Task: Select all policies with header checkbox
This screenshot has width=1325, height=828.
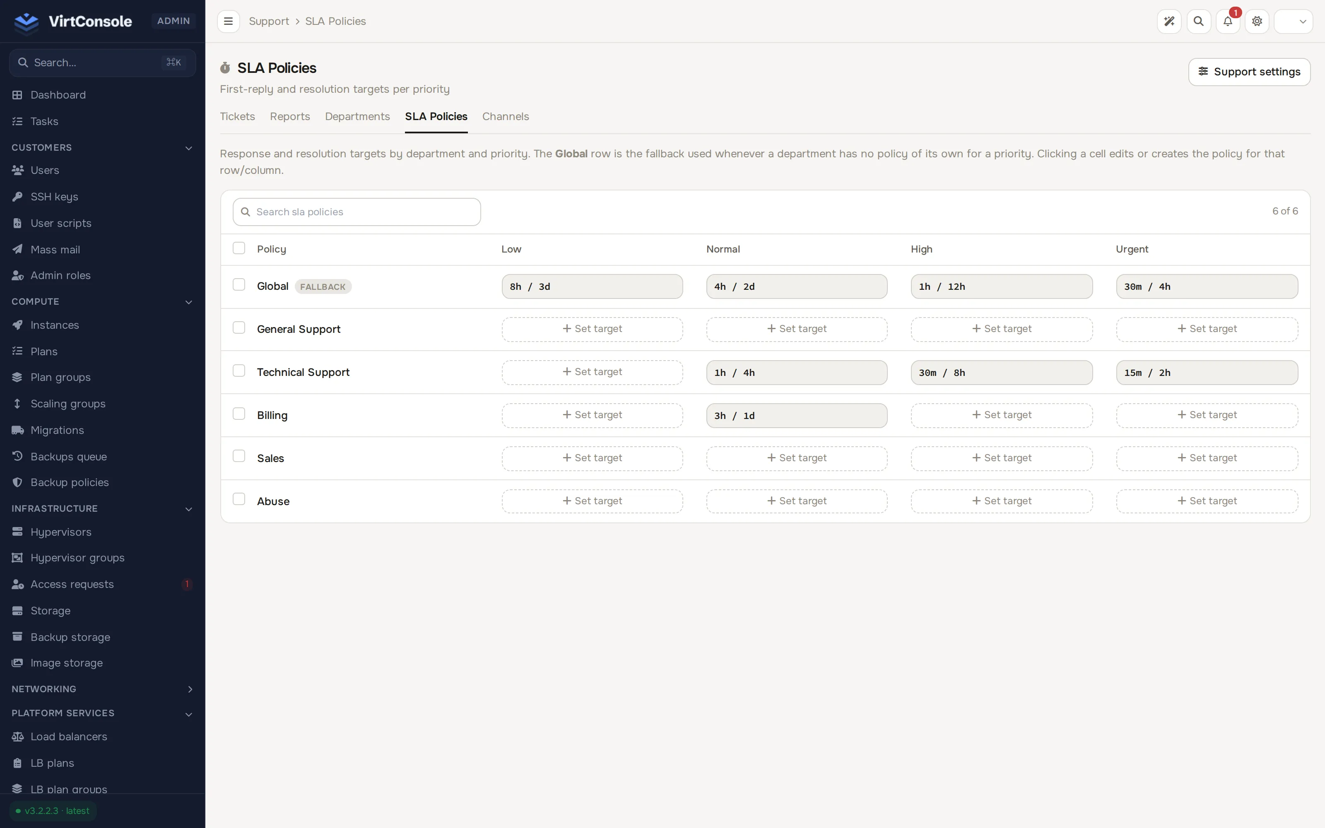Action: [239, 248]
